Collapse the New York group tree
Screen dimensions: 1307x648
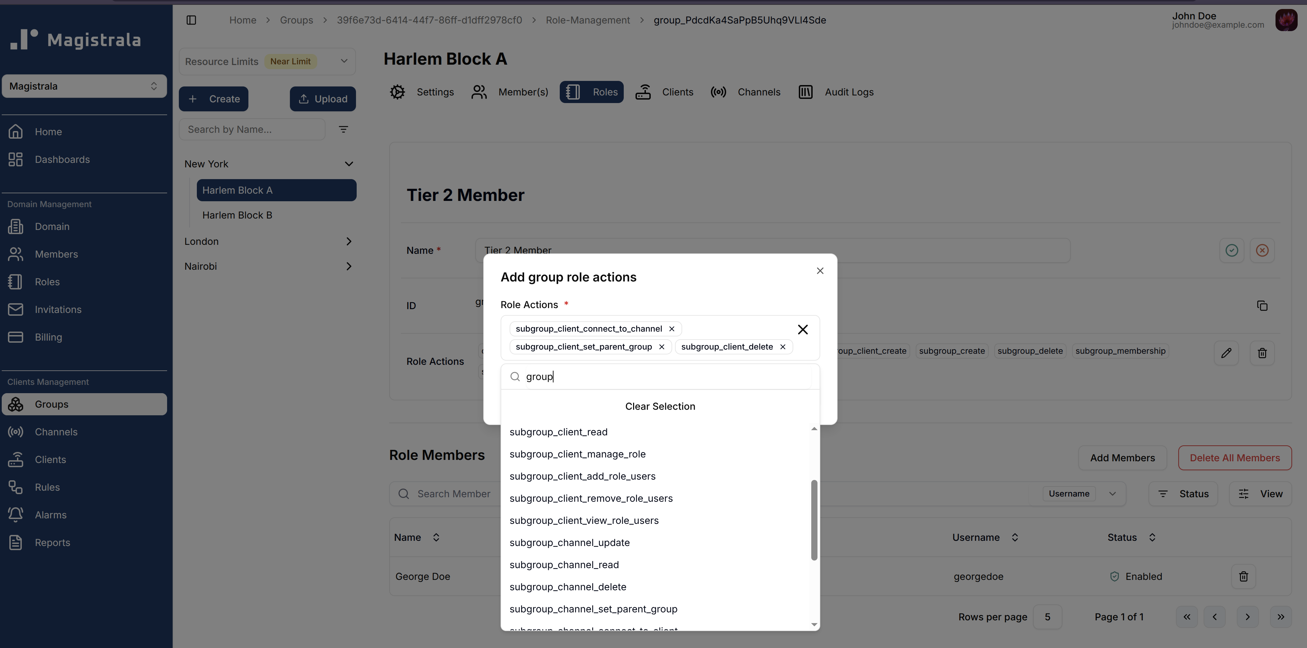(349, 164)
